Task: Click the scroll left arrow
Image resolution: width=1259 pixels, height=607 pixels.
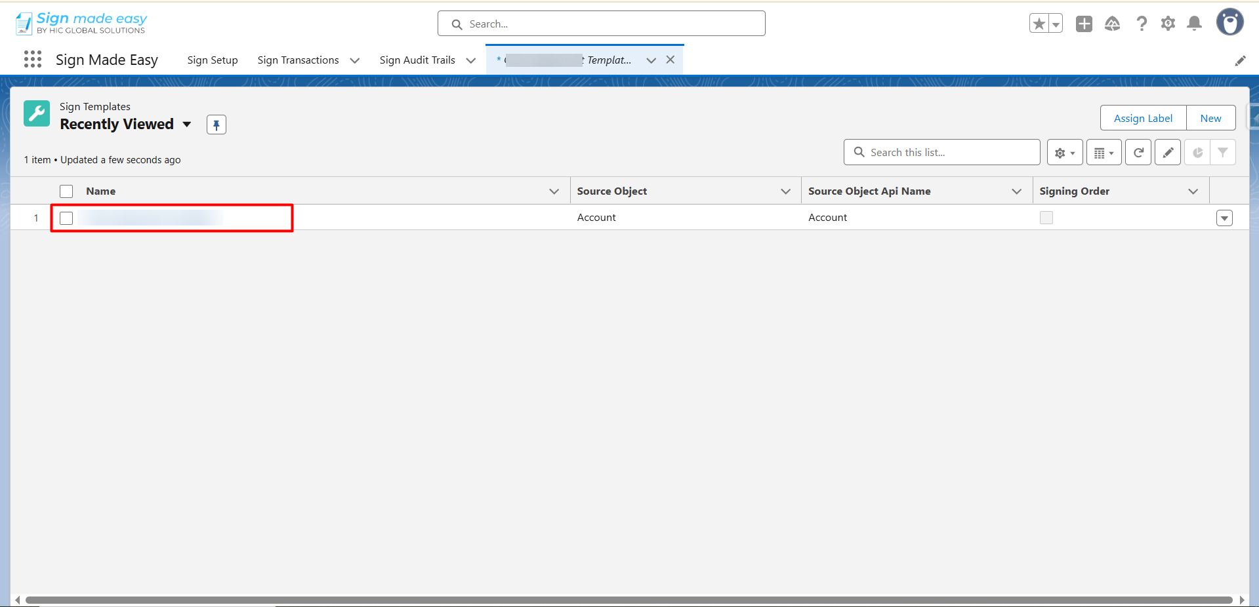Action: coord(18,600)
